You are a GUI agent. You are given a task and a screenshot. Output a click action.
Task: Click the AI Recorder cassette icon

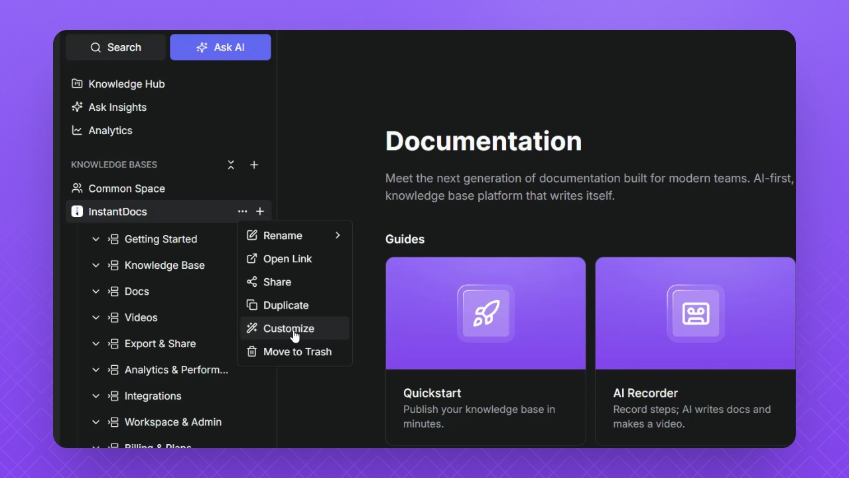pos(695,313)
